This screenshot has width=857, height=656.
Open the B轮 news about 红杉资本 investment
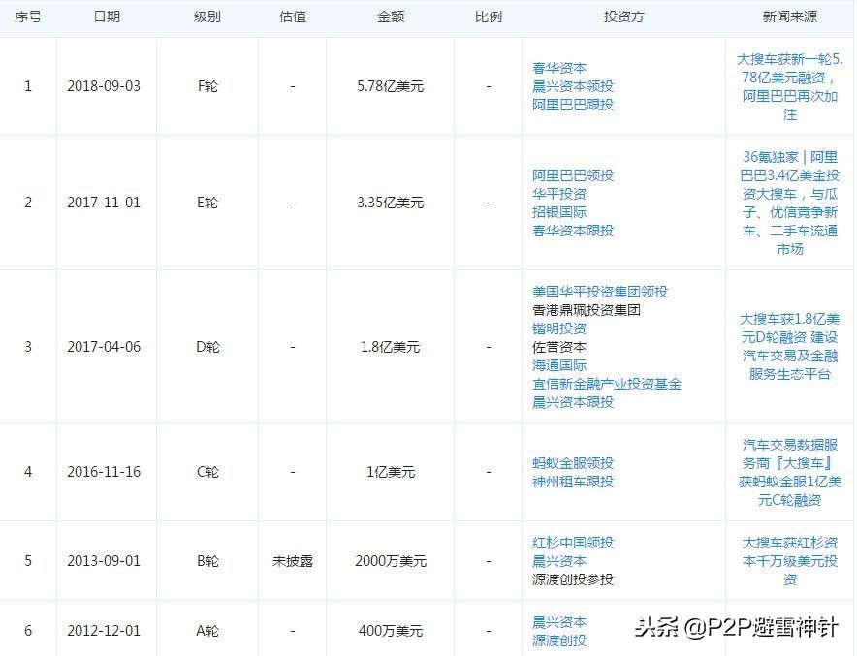789,561
